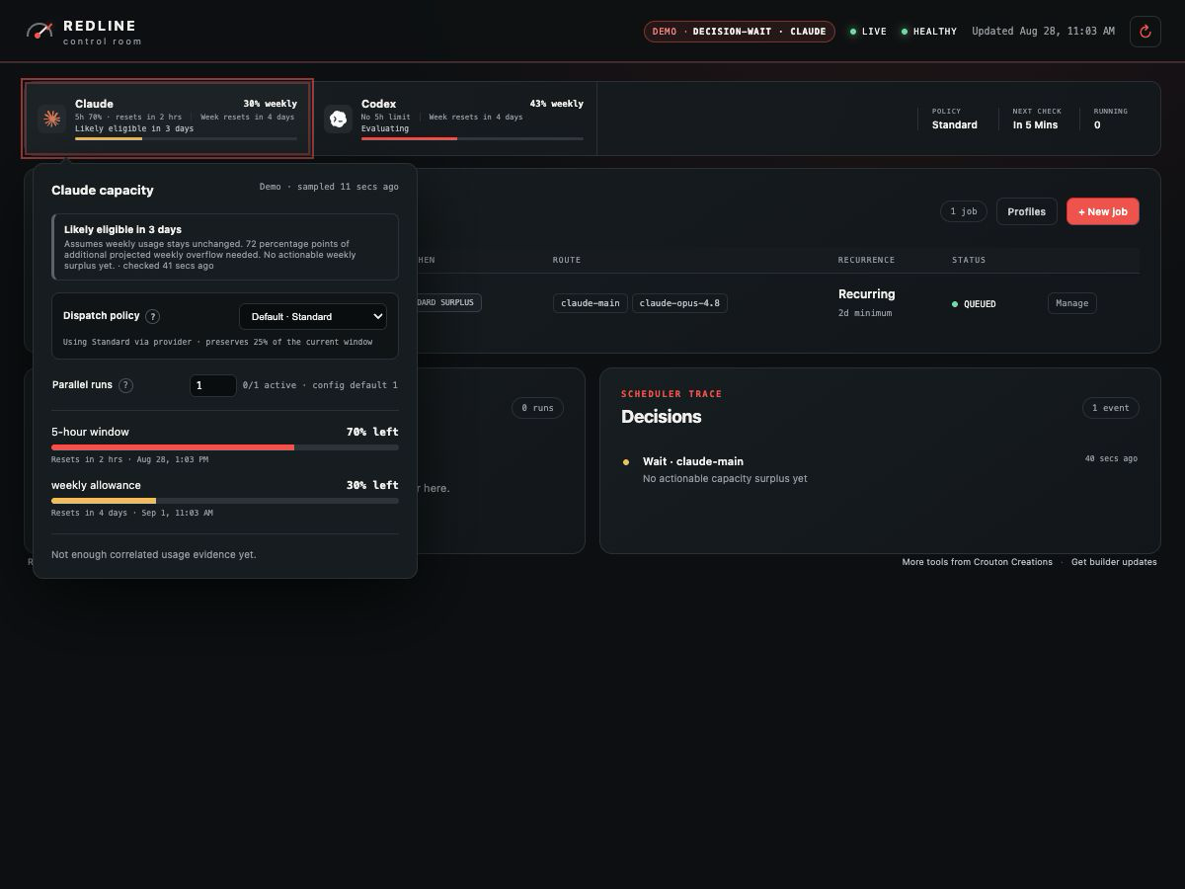Click Resets in 4 days · Sep 1 text
Image resolution: width=1185 pixels, height=889 pixels.
coord(132,513)
